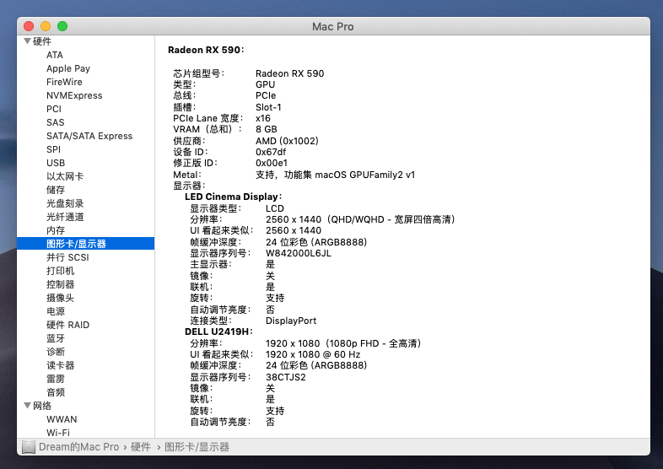Image resolution: width=663 pixels, height=469 pixels.
Task: Click Metal support value macOS GPUFamily2 v1
Action: click(336, 175)
